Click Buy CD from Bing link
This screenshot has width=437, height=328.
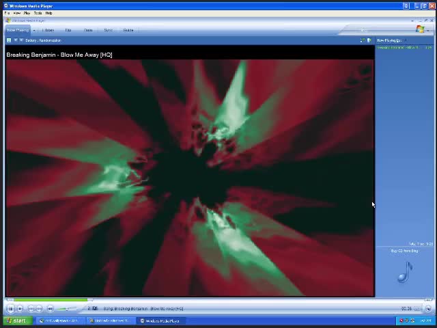coord(404,251)
